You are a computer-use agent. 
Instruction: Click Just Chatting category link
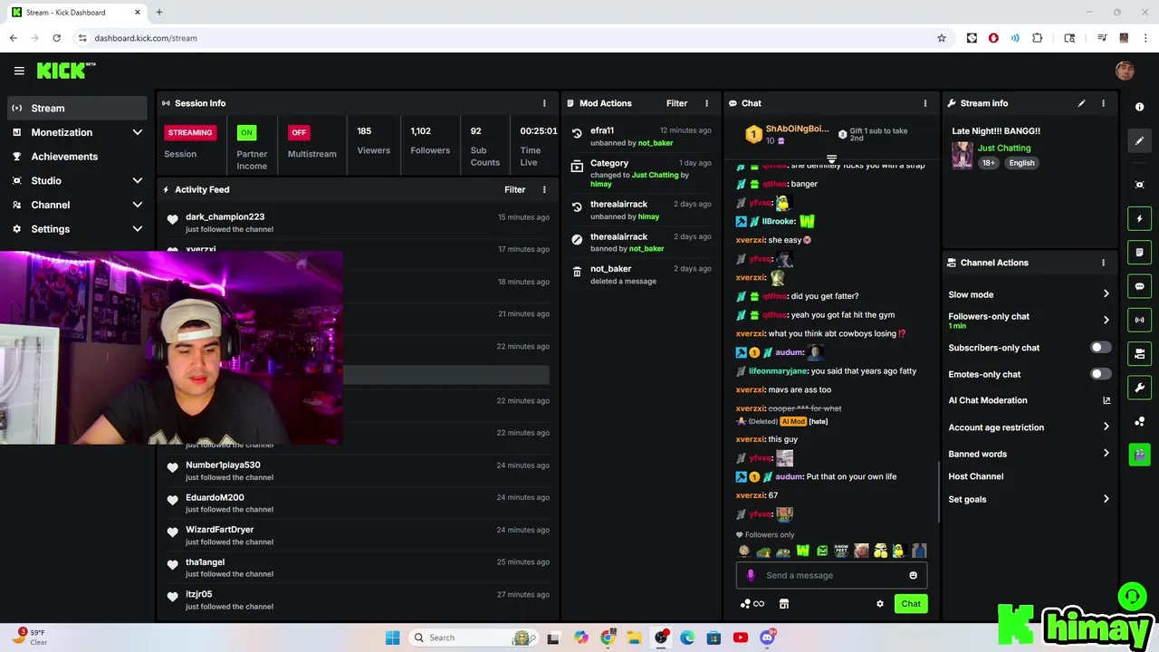point(1004,148)
